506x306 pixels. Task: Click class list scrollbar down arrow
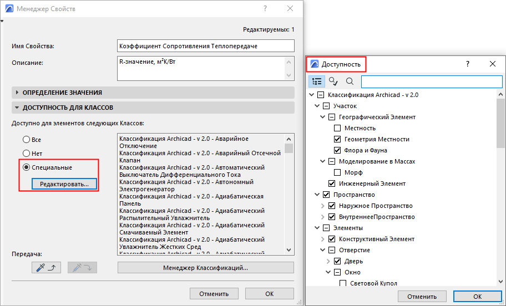click(x=289, y=250)
